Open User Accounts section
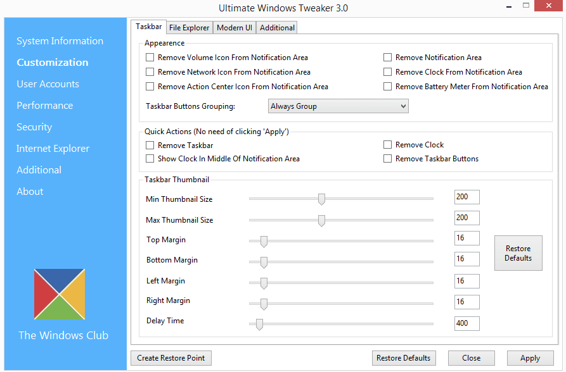 (48, 84)
